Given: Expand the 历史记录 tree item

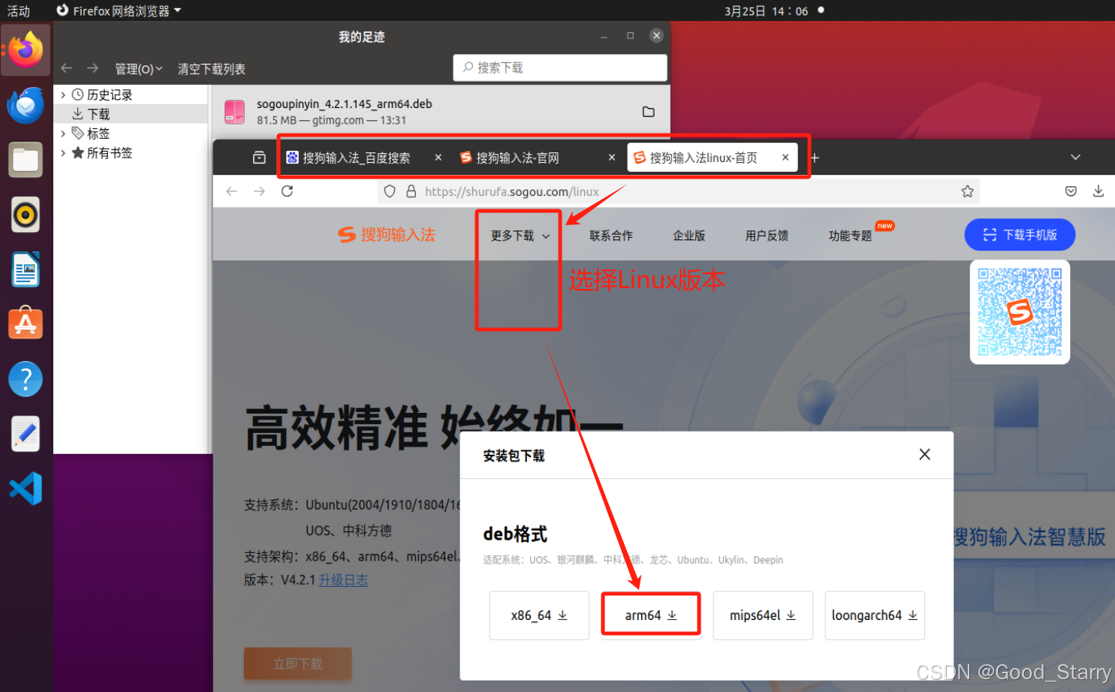Looking at the screenshot, I should click(63, 95).
